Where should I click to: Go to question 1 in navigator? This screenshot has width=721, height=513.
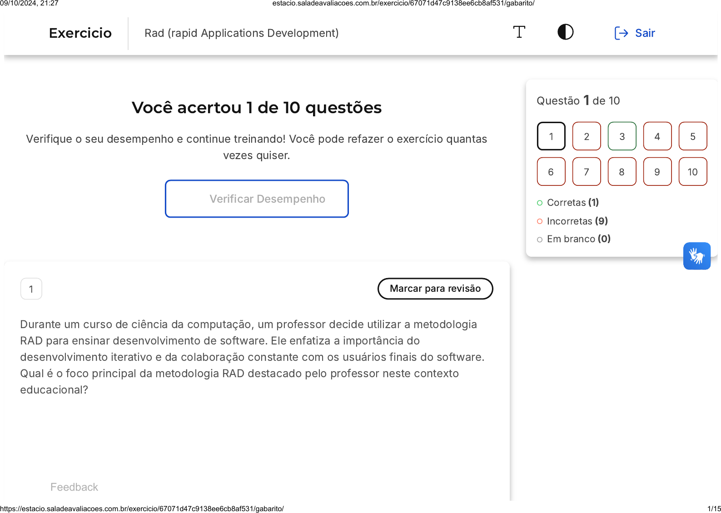coord(551,136)
